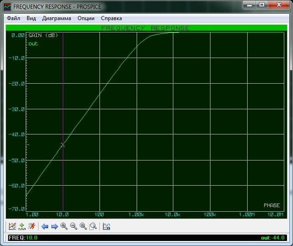Click the GAIN (dB) axis label
The image size is (293, 246).
(43, 35)
